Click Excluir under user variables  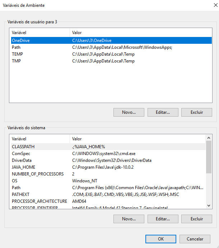coord(196,112)
